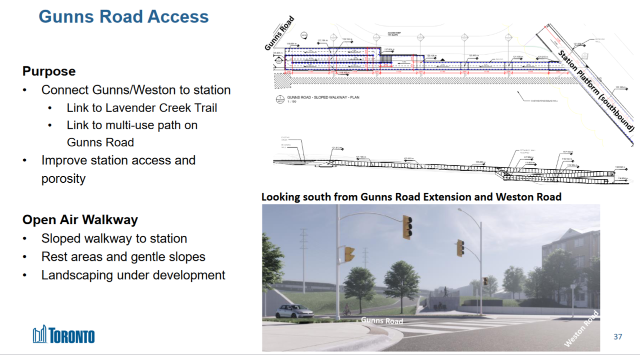
Task: Click the Looking south from Gunns Road caption
Action: pos(411,197)
